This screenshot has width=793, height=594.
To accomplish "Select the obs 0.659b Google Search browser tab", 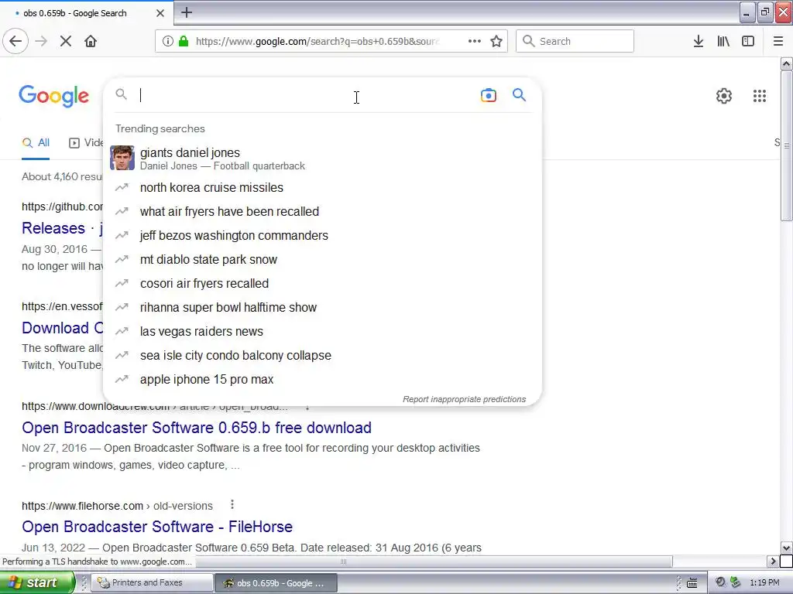I will (86, 13).
